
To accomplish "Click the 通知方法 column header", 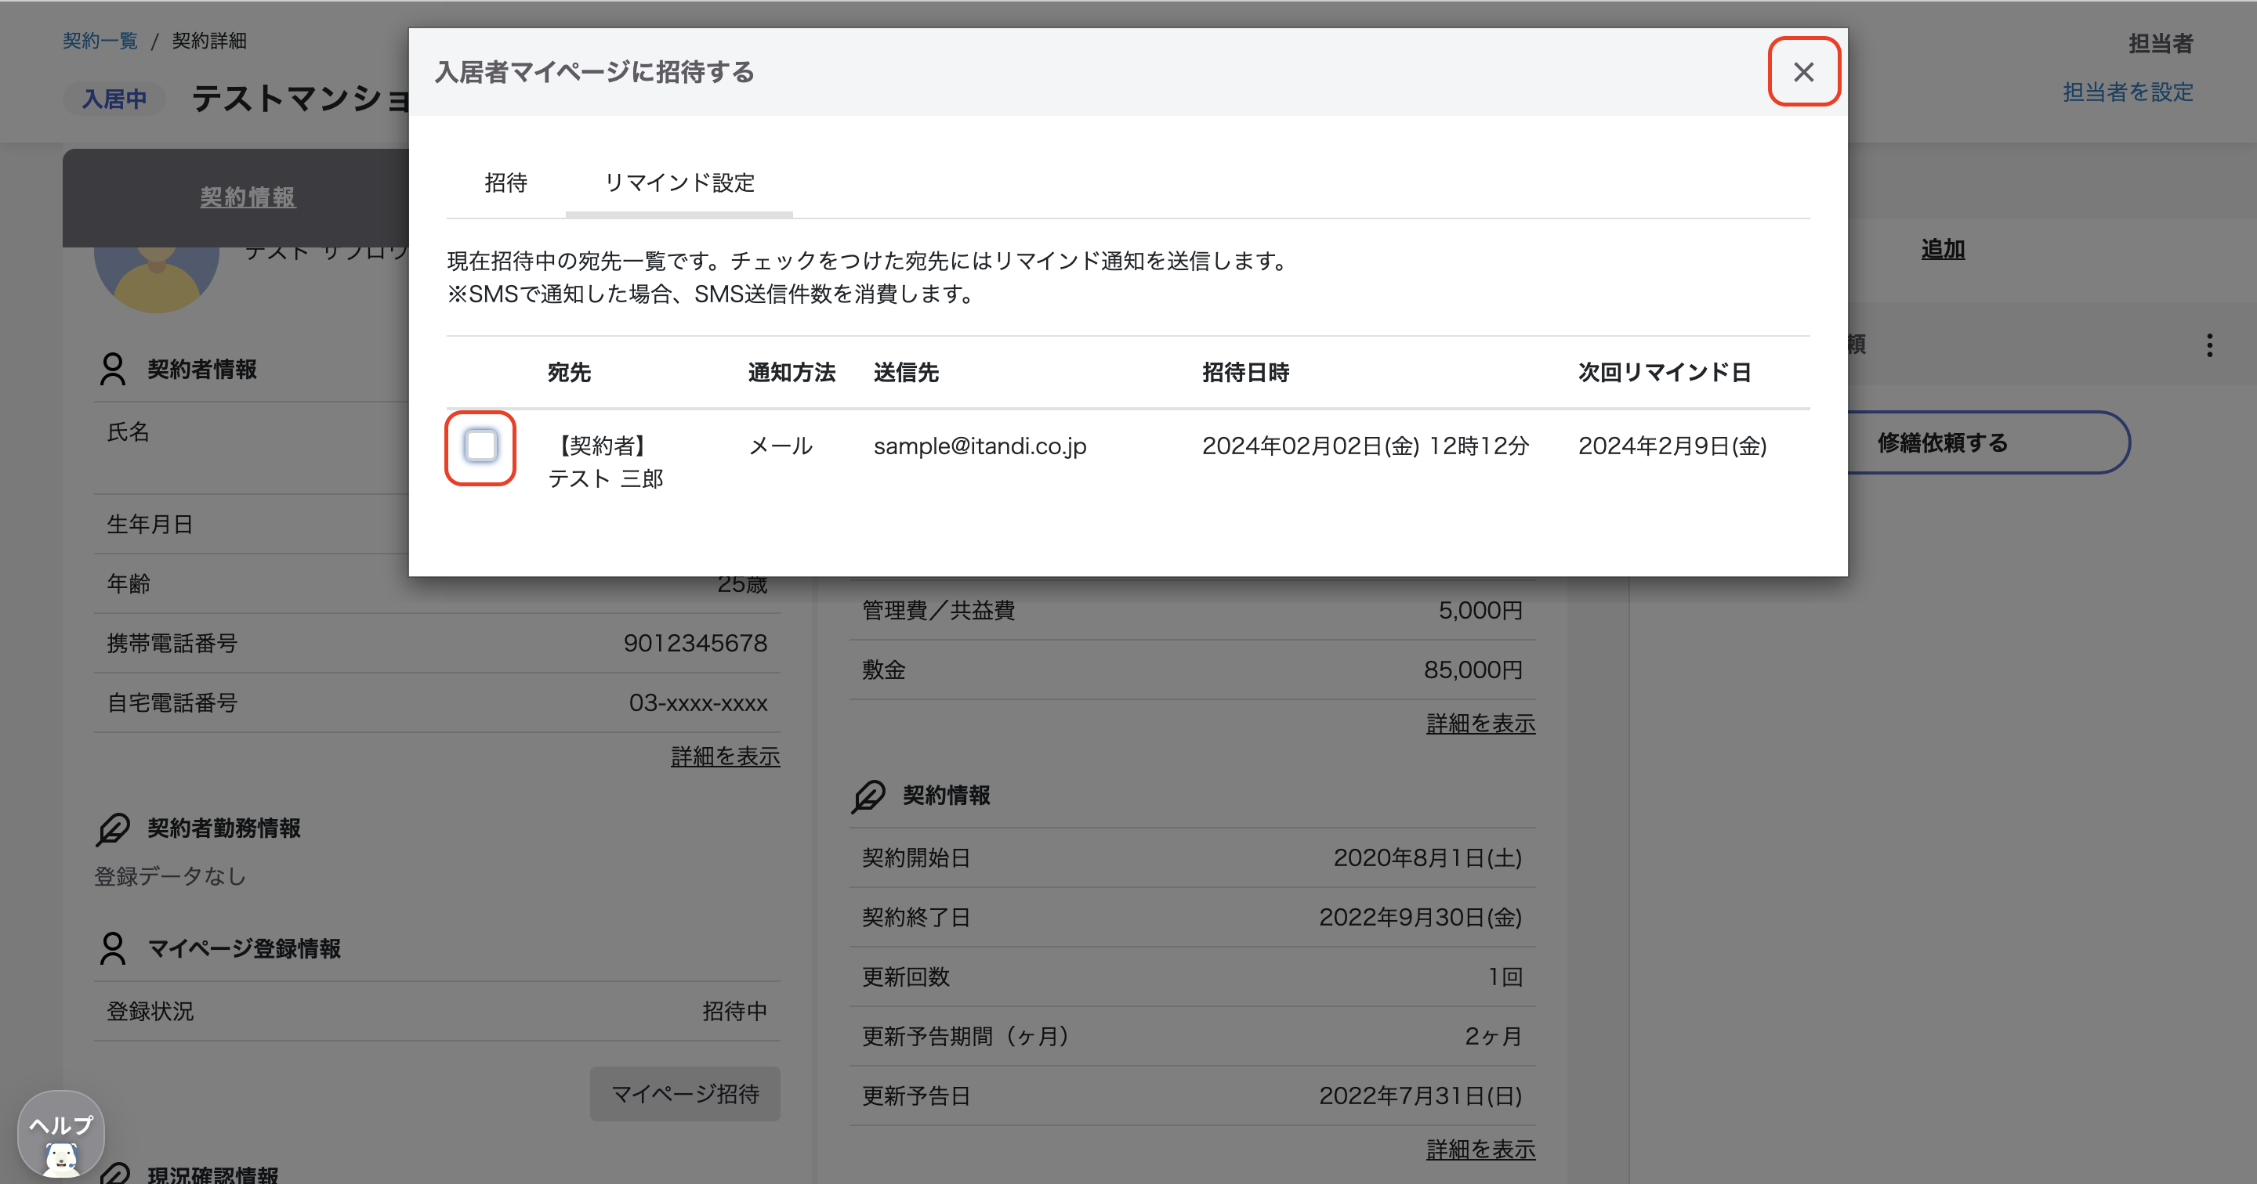I will (792, 372).
